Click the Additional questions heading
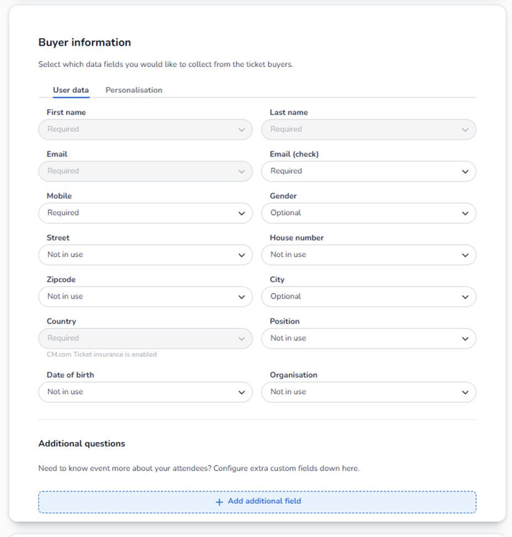Screen dimensions: 512x537 point(82,444)
